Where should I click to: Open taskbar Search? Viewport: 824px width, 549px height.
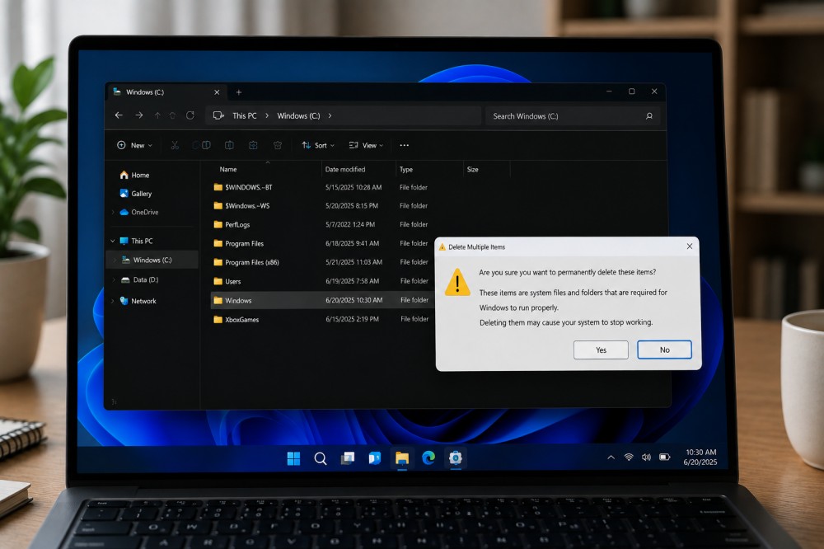click(320, 458)
